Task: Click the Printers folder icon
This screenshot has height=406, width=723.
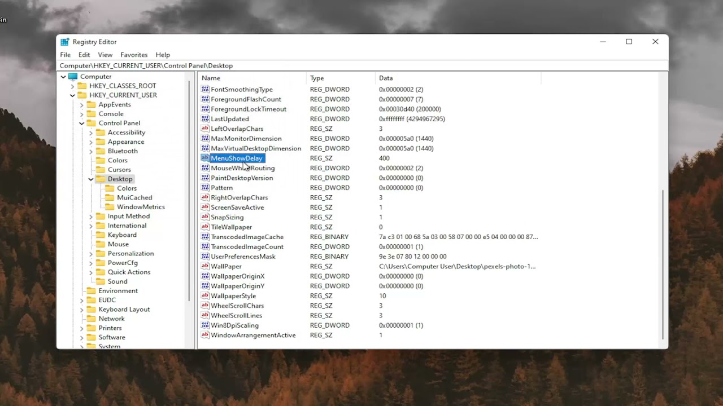Action: pos(92,328)
